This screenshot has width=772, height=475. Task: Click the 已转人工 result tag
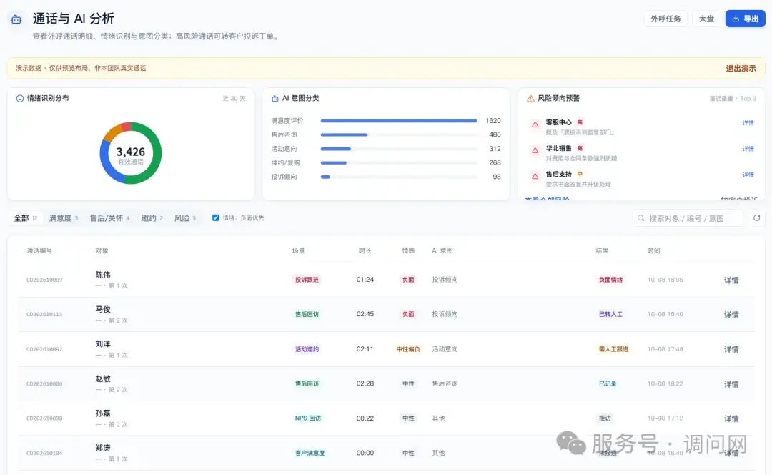610,314
